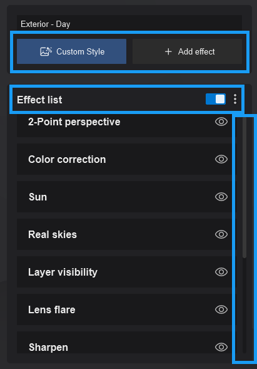257x369 pixels.
Task: Select the 2-Point perspective effect row
Action: tap(124, 125)
